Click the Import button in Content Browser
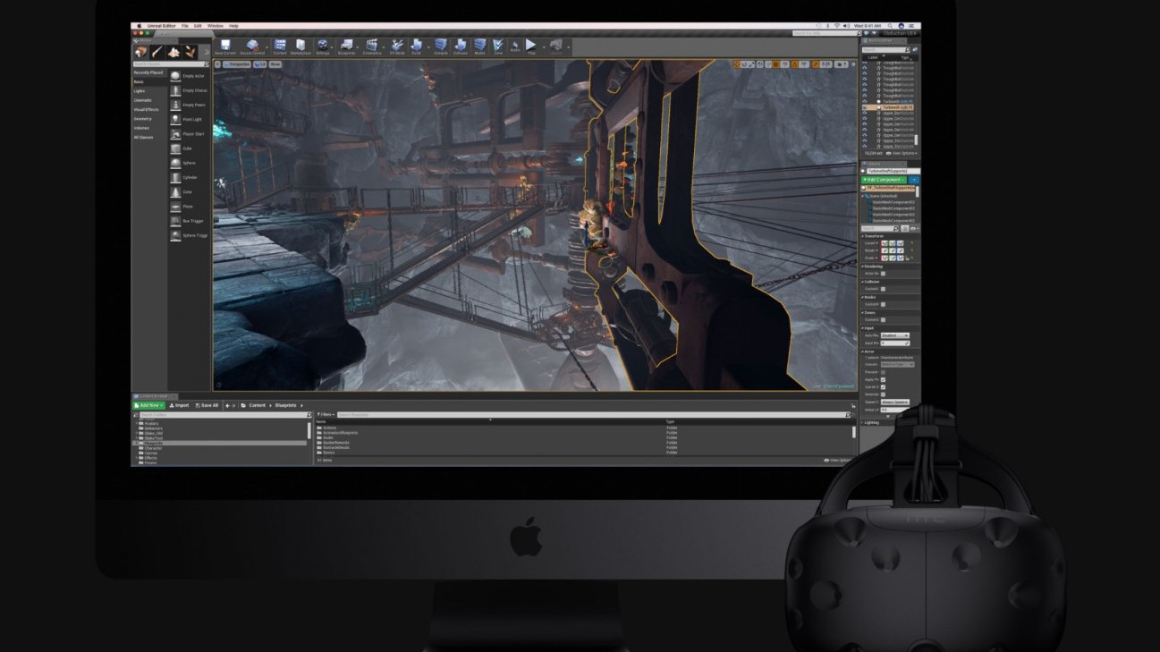The image size is (1160, 652). (179, 405)
